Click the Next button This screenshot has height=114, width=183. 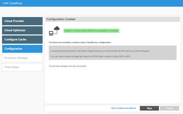tap(149, 108)
